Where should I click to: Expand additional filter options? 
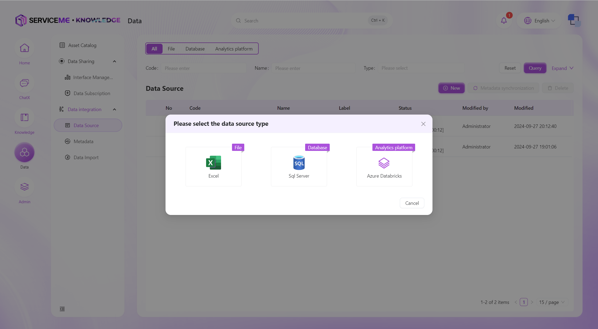click(x=562, y=68)
